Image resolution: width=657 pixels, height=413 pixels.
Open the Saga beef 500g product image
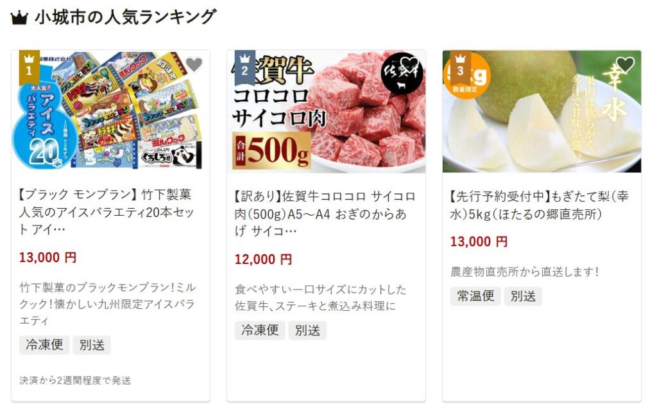pyautogui.click(x=326, y=111)
